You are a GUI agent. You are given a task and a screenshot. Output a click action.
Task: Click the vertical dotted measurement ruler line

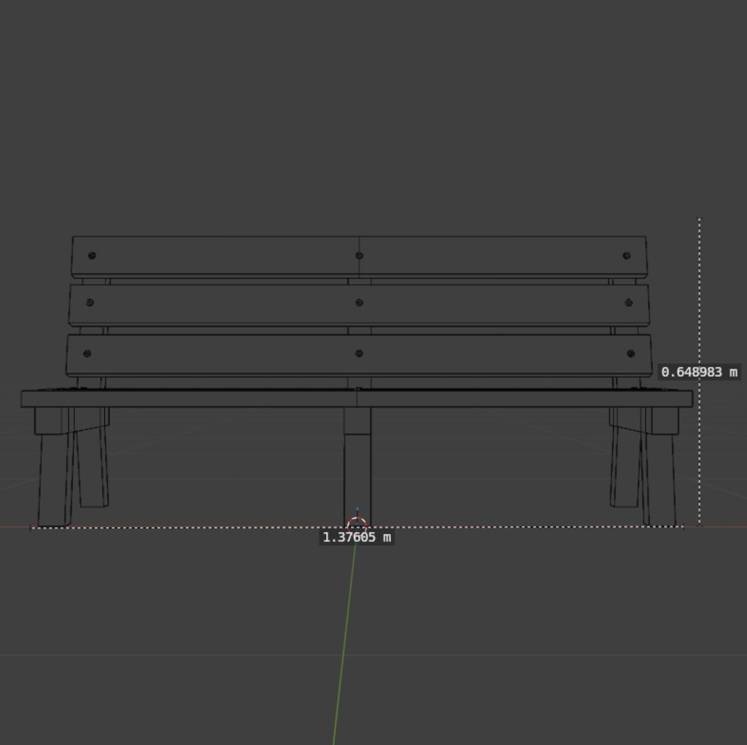point(700,292)
